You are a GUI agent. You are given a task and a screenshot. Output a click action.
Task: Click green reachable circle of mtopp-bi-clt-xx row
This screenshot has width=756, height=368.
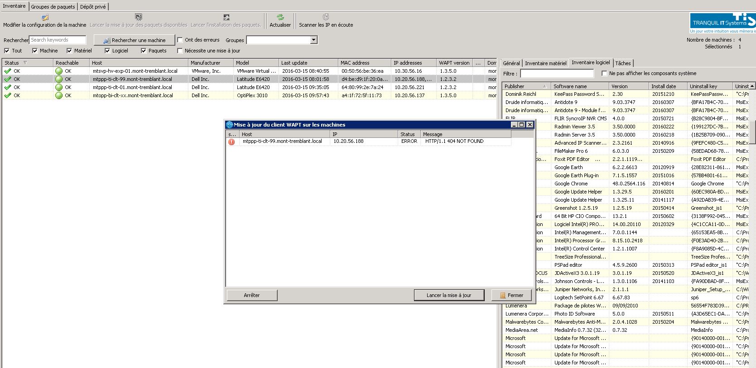(x=59, y=95)
